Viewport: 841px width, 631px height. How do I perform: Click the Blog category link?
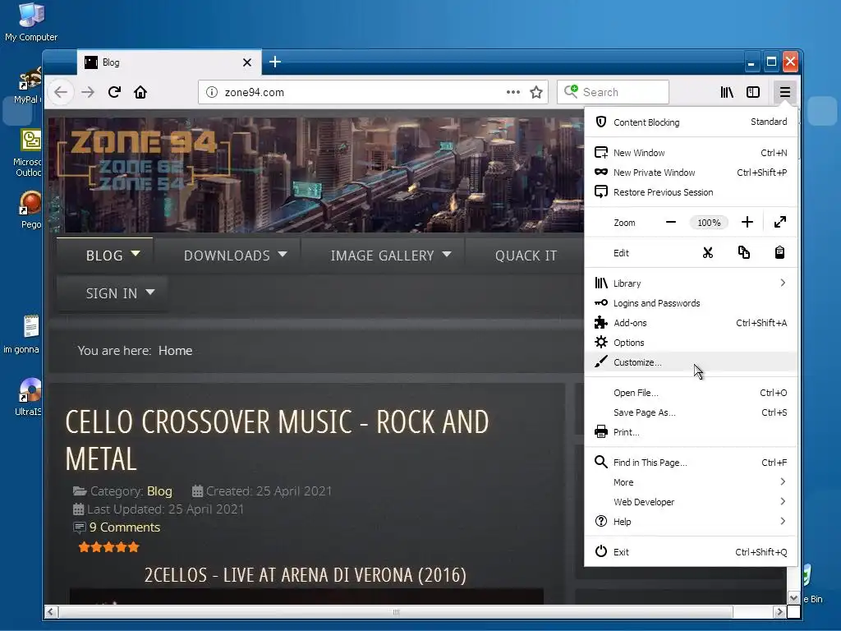point(159,491)
